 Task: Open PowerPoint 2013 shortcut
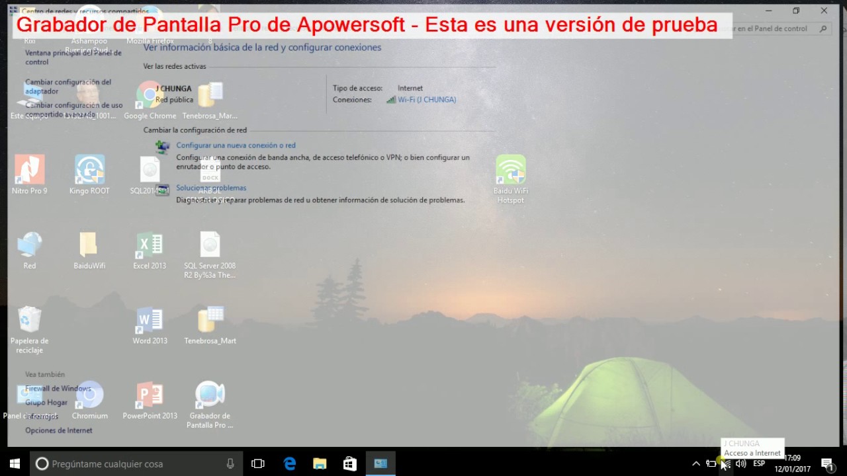[150, 400]
